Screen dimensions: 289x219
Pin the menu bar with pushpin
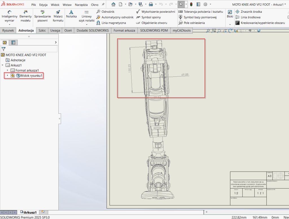103,5
